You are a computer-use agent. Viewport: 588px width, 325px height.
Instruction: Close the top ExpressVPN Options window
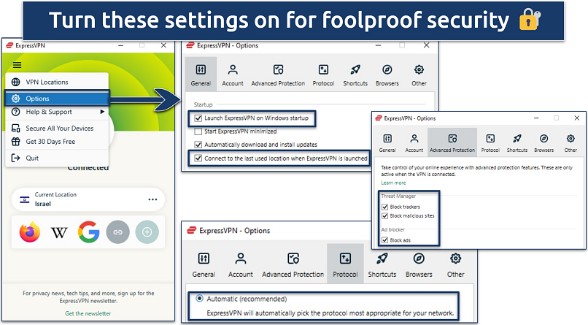[426, 45]
